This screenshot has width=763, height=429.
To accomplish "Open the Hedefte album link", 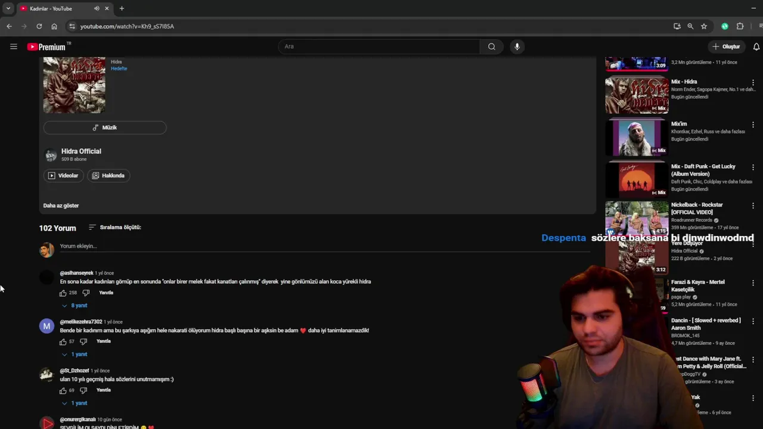I will click(x=119, y=69).
